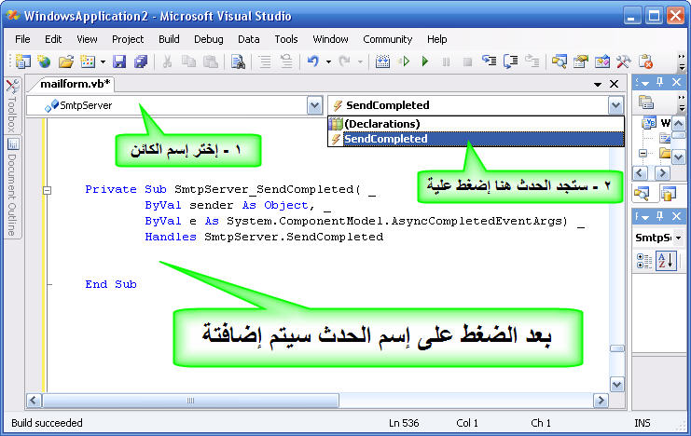
Task: Open the SmtpServer class name dropdown
Action: point(314,105)
